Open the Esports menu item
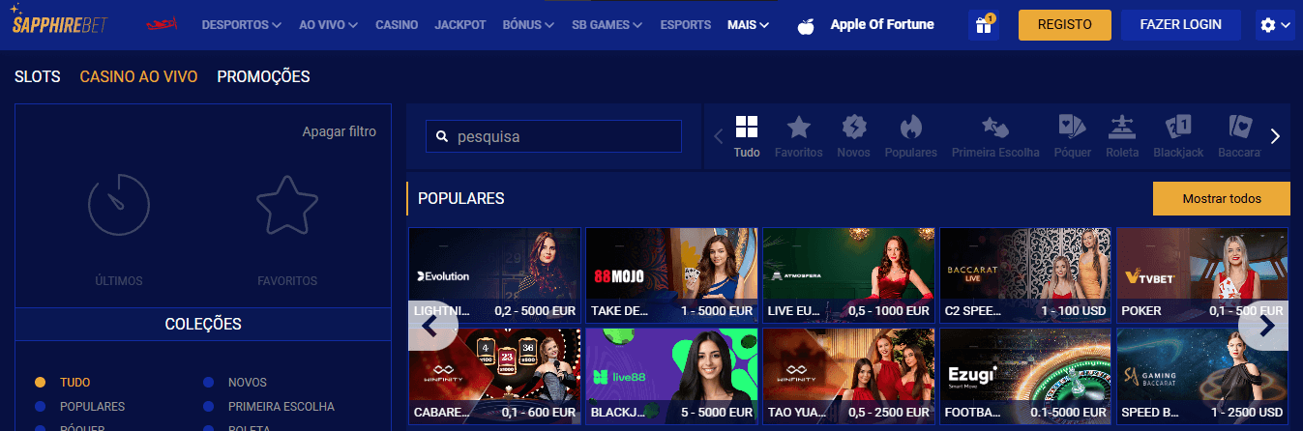Image resolution: width=1303 pixels, height=431 pixels. click(685, 25)
